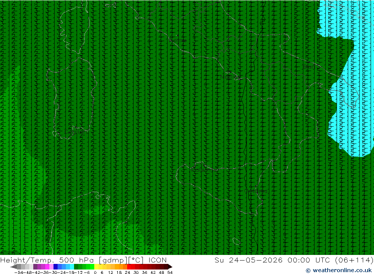The image size is (374, 274).
Task: Pick the dark green swatch at -18 degrees
Action: click(76, 267)
